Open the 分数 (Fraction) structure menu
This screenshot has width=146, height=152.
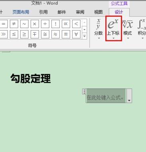[x=99, y=29]
